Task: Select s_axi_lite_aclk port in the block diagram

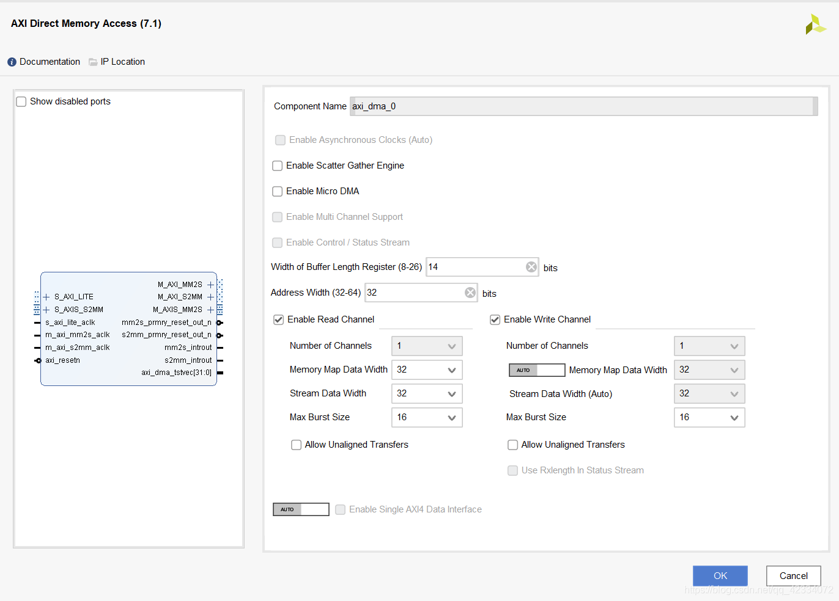Action: [70, 322]
